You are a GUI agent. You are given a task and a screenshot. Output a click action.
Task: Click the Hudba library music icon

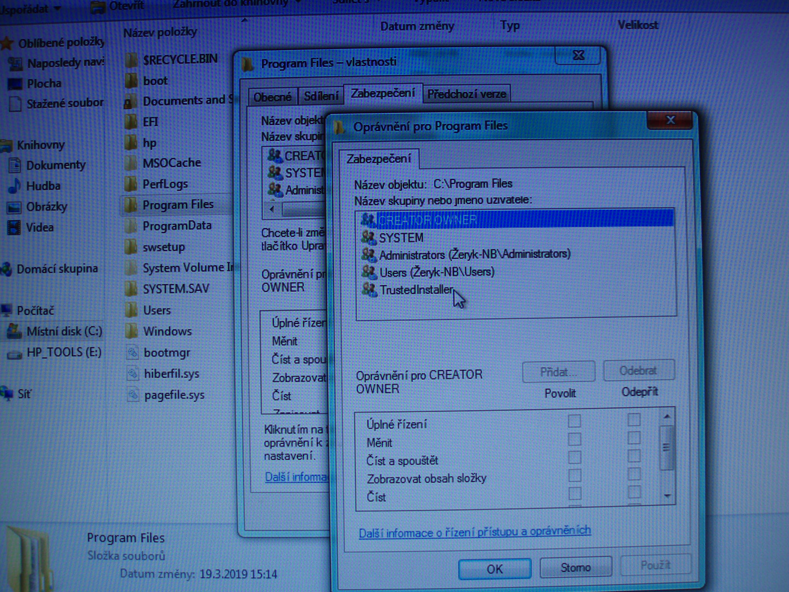(14, 186)
